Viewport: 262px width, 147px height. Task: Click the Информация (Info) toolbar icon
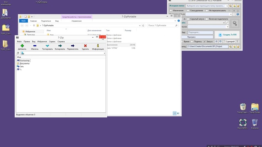click(x=98, y=46)
